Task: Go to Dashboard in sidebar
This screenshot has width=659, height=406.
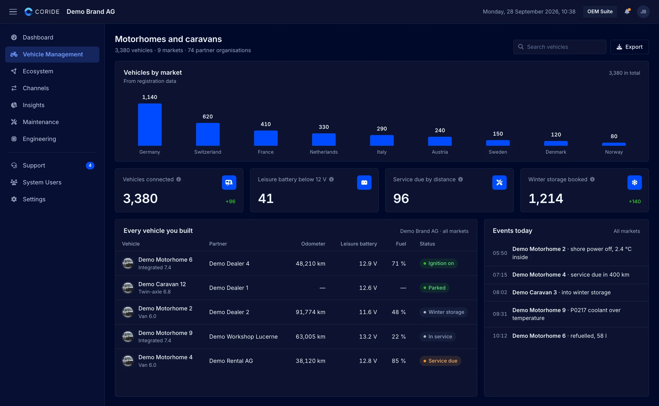Action: [x=52, y=37]
